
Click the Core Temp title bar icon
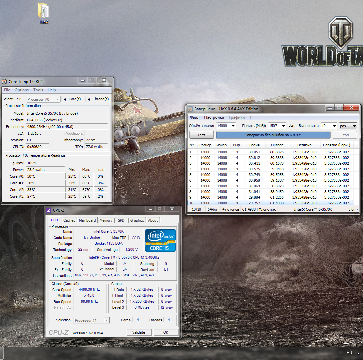pyautogui.click(x=4, y=81)
